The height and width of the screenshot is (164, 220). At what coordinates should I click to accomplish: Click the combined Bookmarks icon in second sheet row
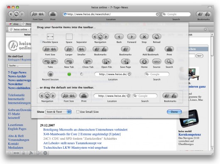pyautogui.click(x=100, y=49)
